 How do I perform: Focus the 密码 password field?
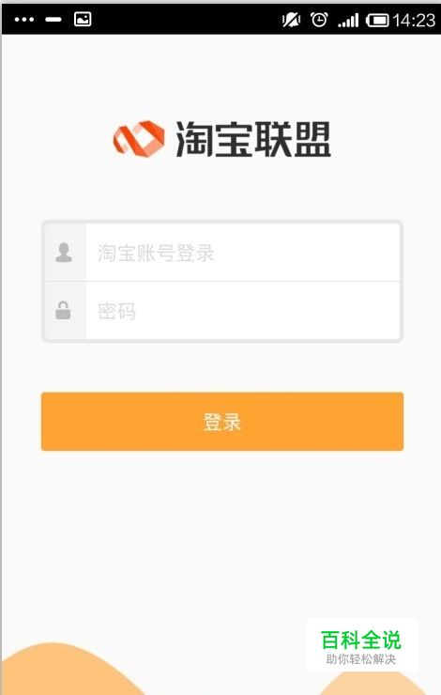pos(243,311)
